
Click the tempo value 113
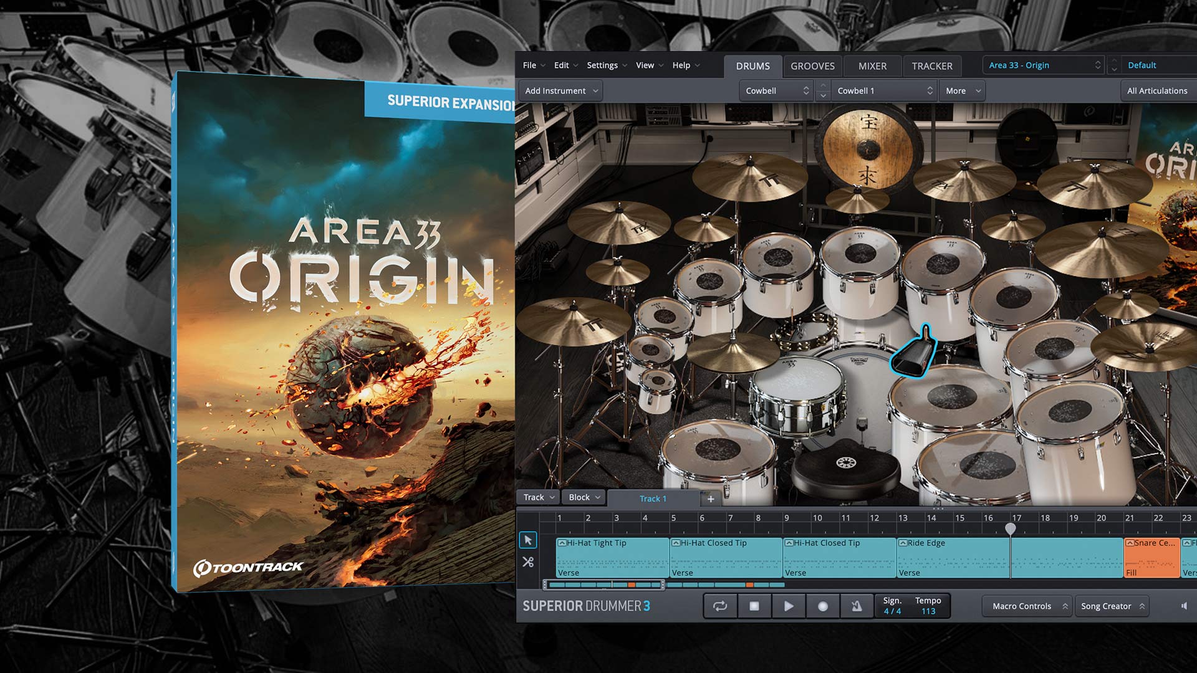pyautogui.click(x=928, y=611)
